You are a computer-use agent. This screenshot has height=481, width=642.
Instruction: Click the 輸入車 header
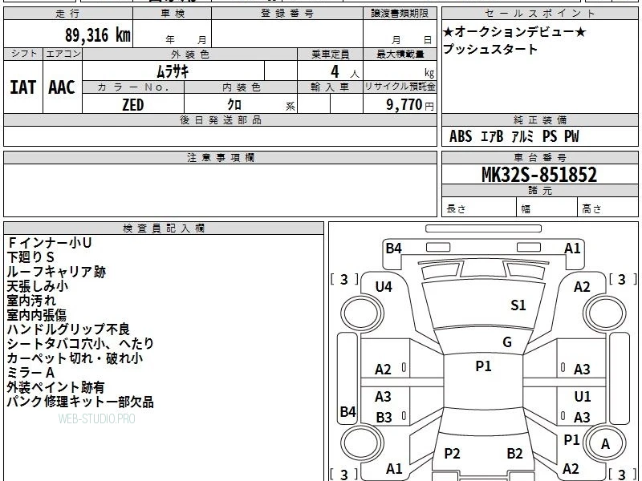(x=330, y=87)
